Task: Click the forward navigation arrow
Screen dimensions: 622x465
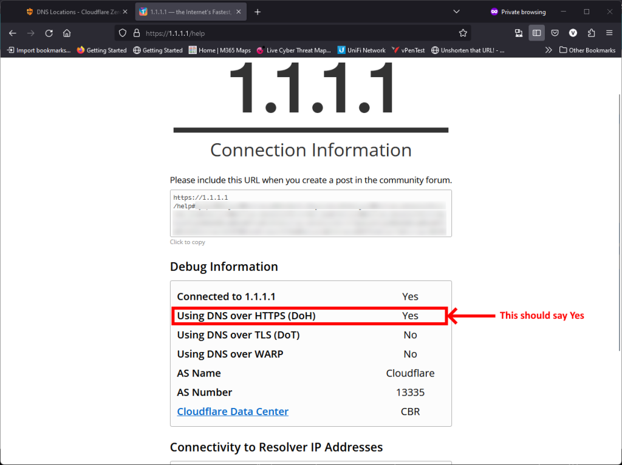Action: point(30,33)
